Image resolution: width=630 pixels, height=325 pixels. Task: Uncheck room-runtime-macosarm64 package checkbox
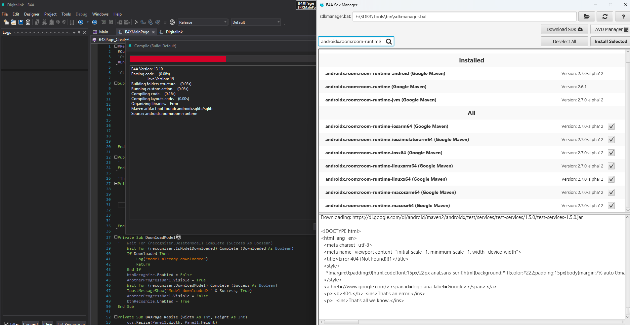(611, 192)
